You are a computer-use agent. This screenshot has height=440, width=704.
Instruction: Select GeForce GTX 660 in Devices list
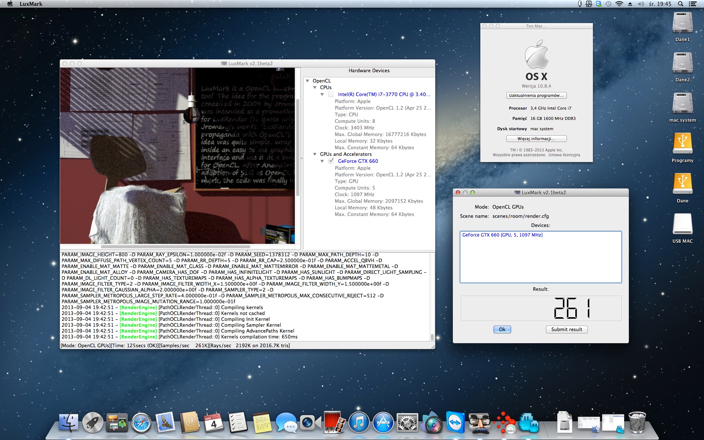502,235
